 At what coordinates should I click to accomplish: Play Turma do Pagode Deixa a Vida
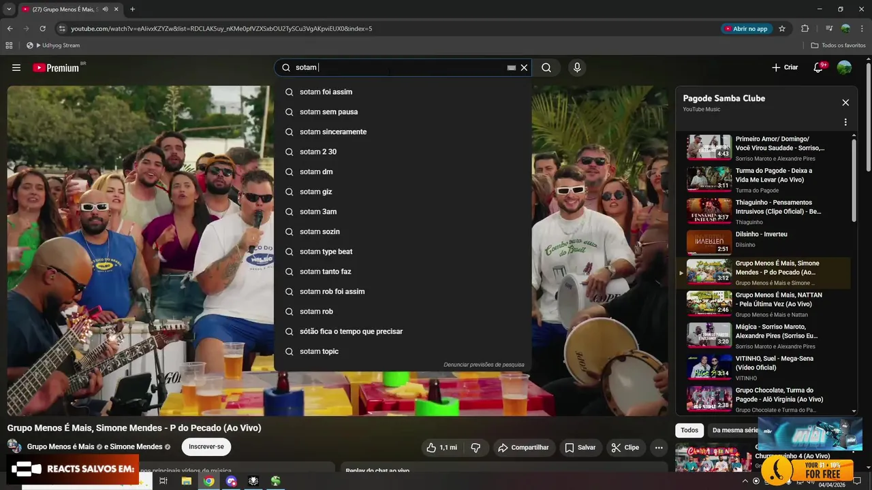(763, 180)
